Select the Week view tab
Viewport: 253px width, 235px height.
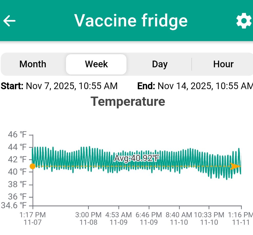[96, 64]
